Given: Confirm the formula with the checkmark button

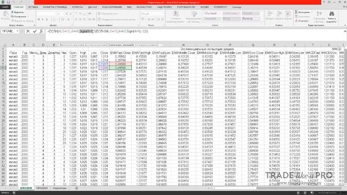Looking at the screenshot, I should [35, 31].
